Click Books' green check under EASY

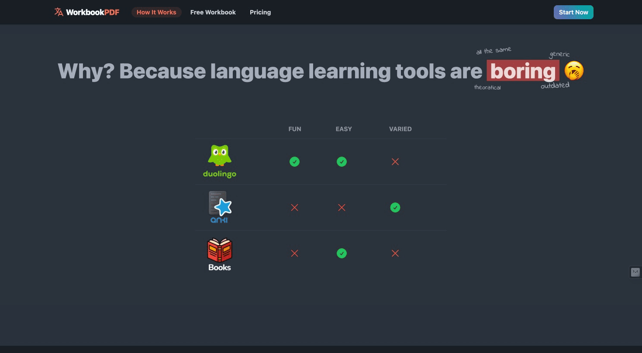coord(342,254)
